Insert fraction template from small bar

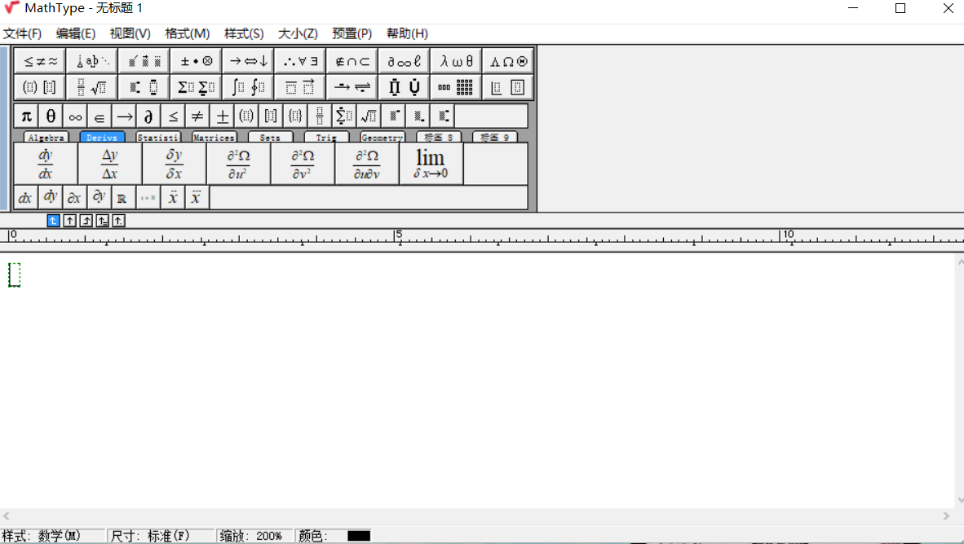320,116
